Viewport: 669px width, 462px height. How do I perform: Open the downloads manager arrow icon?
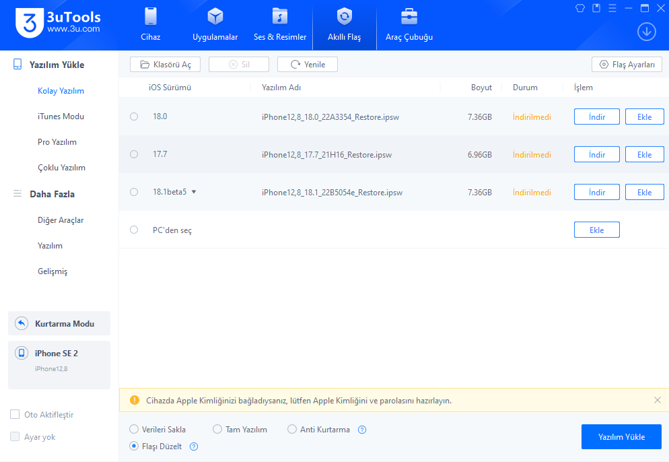(x=646, y=32)
